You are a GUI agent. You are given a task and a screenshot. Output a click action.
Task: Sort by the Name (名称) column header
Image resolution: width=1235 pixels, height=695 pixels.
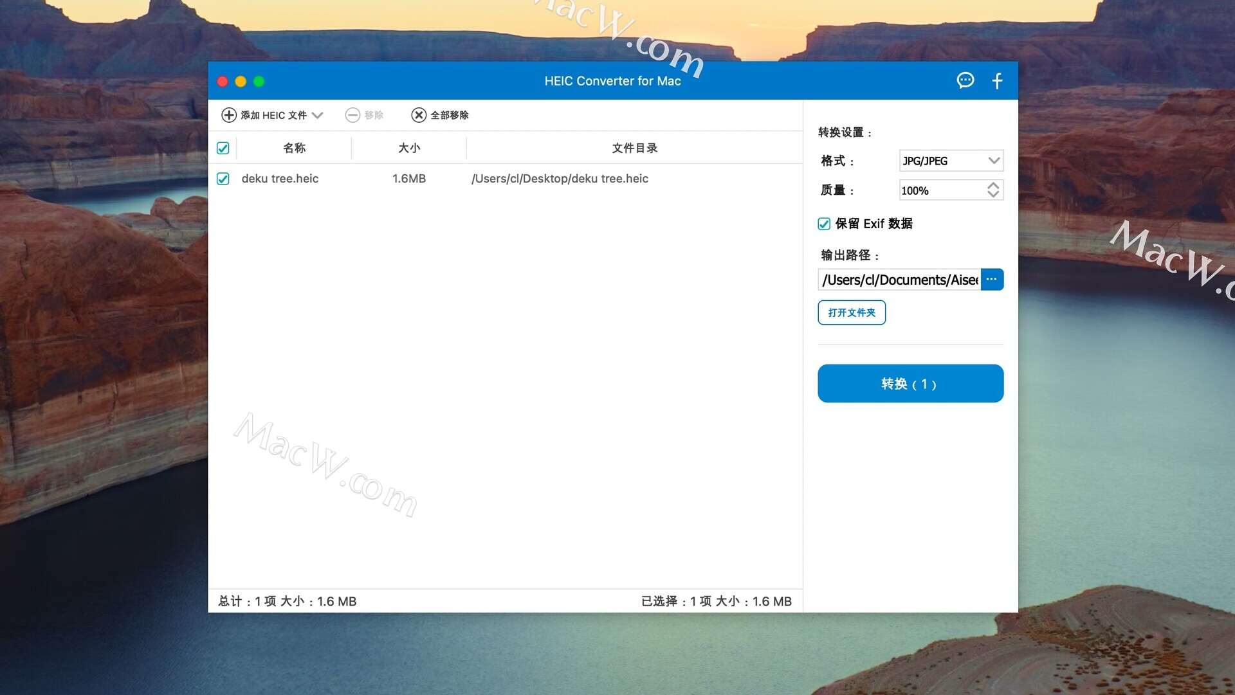tap(294, 148)
